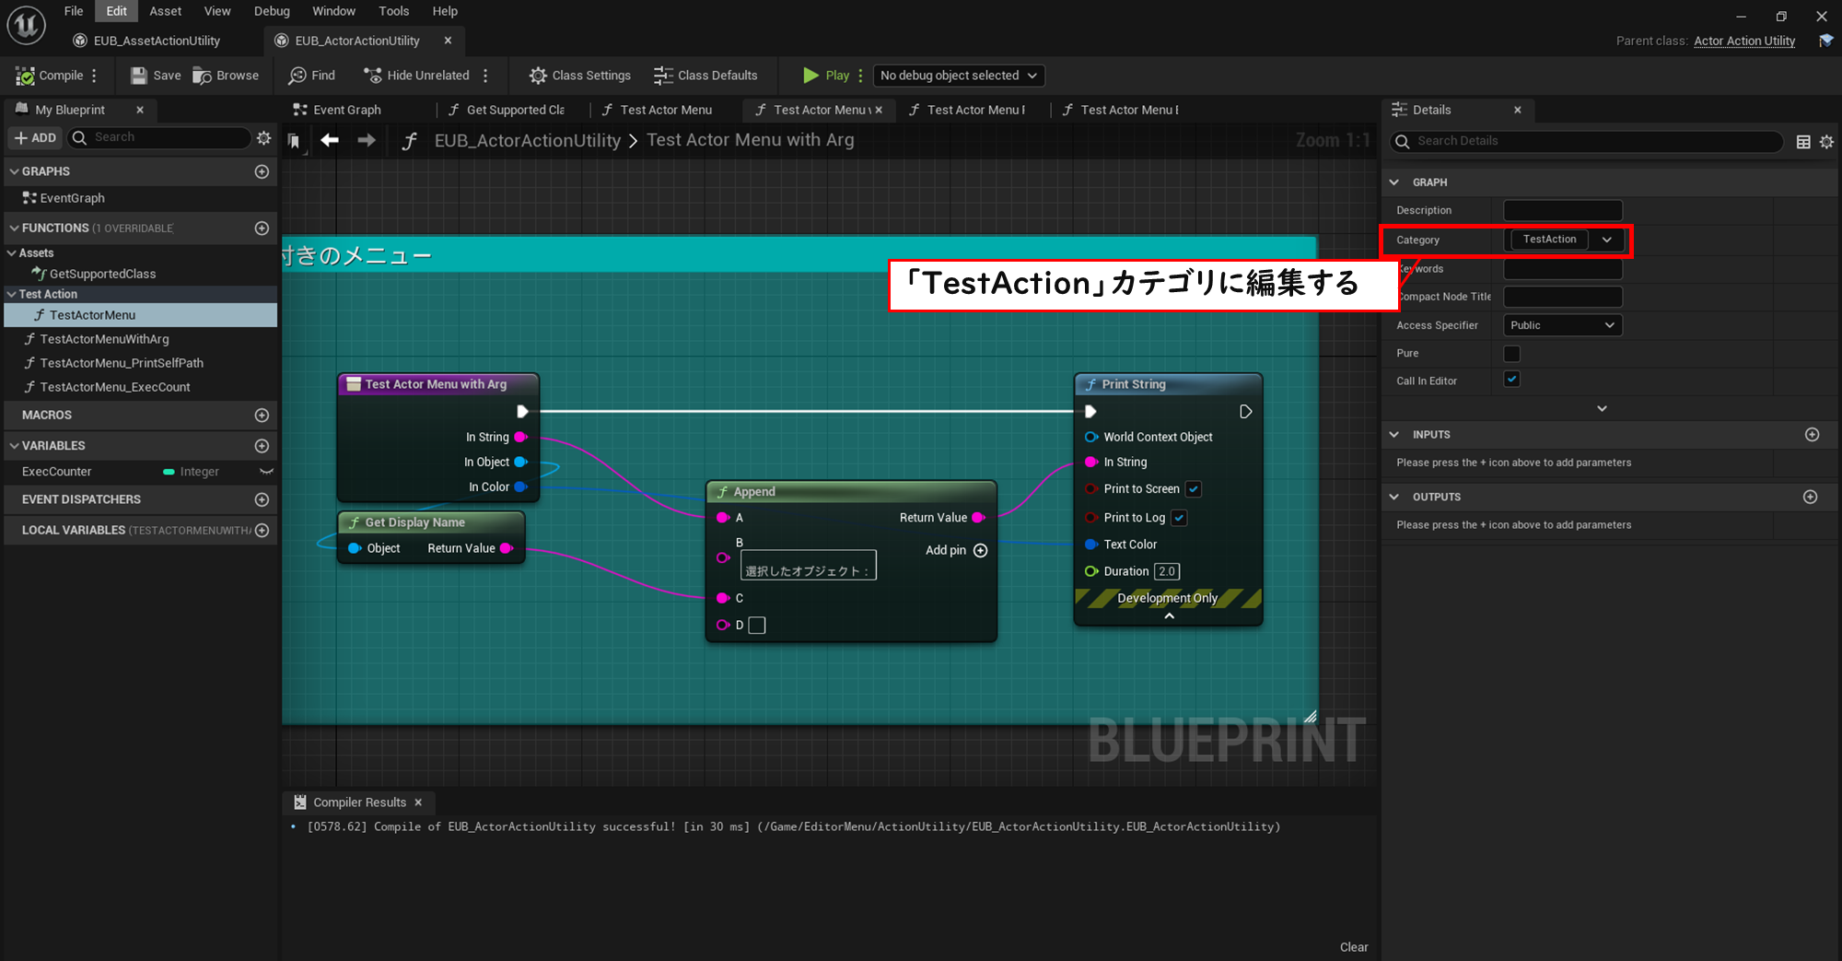Screen dimensions: 1842x961
Task: Open Play options three-dot menu
Action: point(860,76)
